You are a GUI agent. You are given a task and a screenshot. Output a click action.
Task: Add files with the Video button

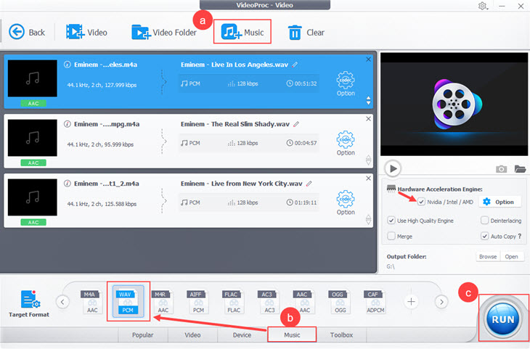tap(86, 33)
